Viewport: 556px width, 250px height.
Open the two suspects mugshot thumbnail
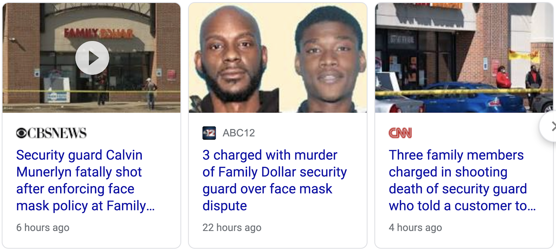point(278,58)
